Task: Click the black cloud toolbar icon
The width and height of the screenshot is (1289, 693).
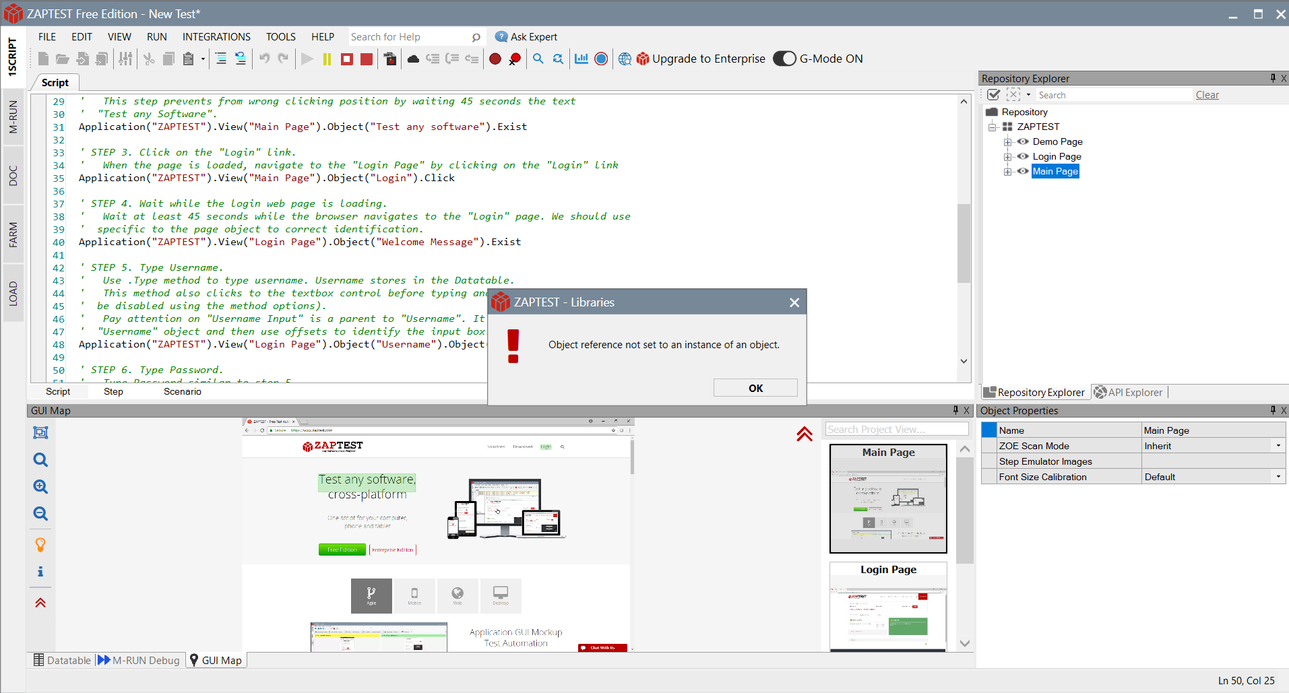Action: click(414, 59)
